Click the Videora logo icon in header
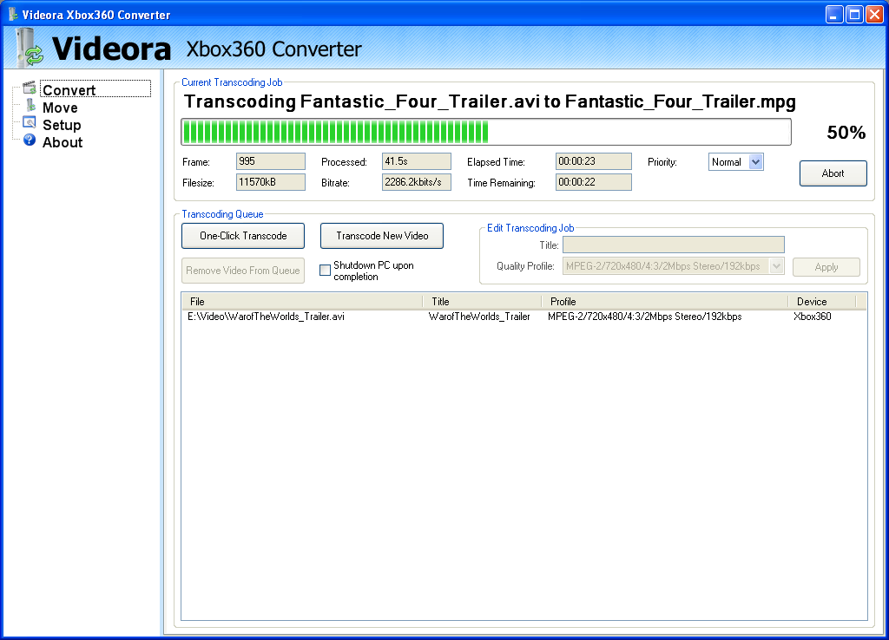The height and width of the screenshot is (640, 889). (x=29, y=48)
